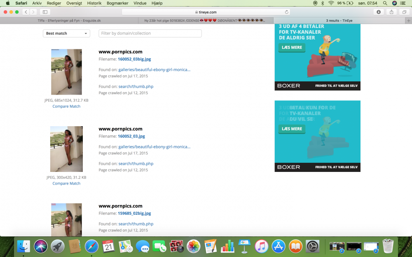The image size is (412, 257).
Task: Open Notification Center menu bar icon
Action: click(403, 3)
